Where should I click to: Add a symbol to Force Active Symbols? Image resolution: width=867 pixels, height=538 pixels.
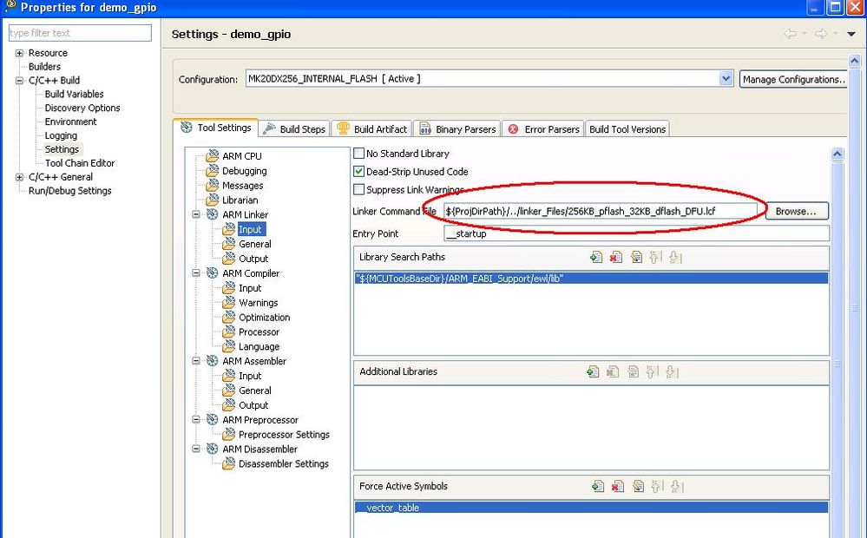(x=598, y=486)
